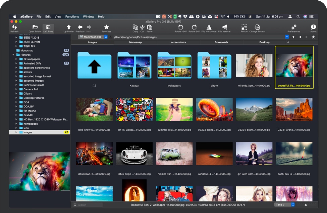
Task: Open the Kagaya folder thumbnail
Action: pos(134,66)
